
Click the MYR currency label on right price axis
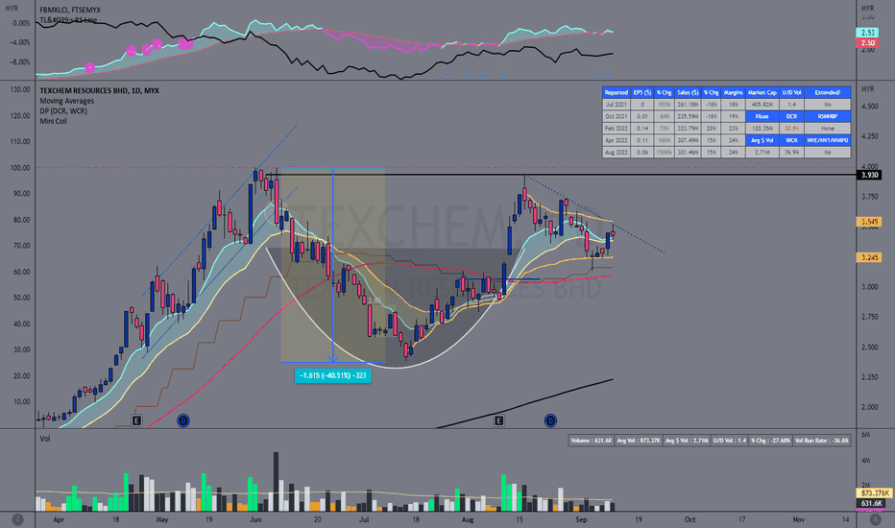point(867,89)
